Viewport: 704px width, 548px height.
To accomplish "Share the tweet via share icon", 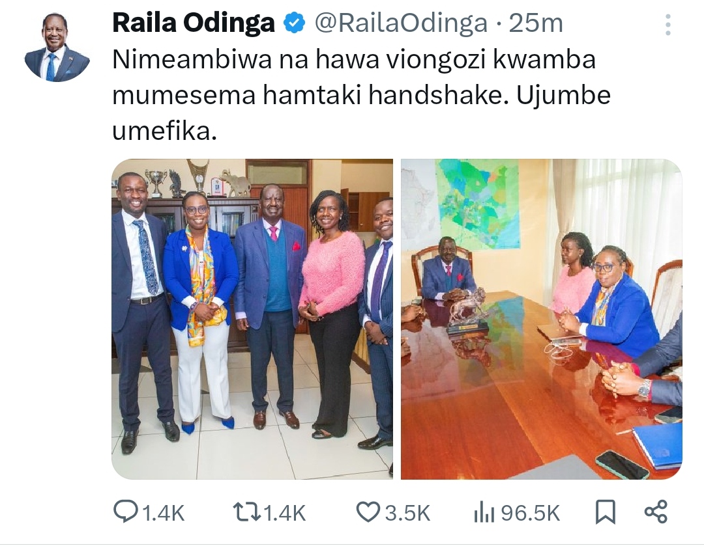I will pos(656,512).
